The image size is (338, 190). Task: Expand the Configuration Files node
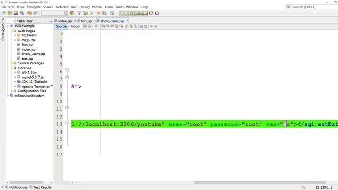point(12,91)
